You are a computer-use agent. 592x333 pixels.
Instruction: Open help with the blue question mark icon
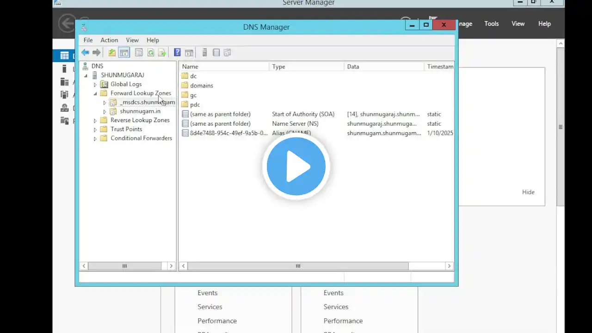coord(177,53)
